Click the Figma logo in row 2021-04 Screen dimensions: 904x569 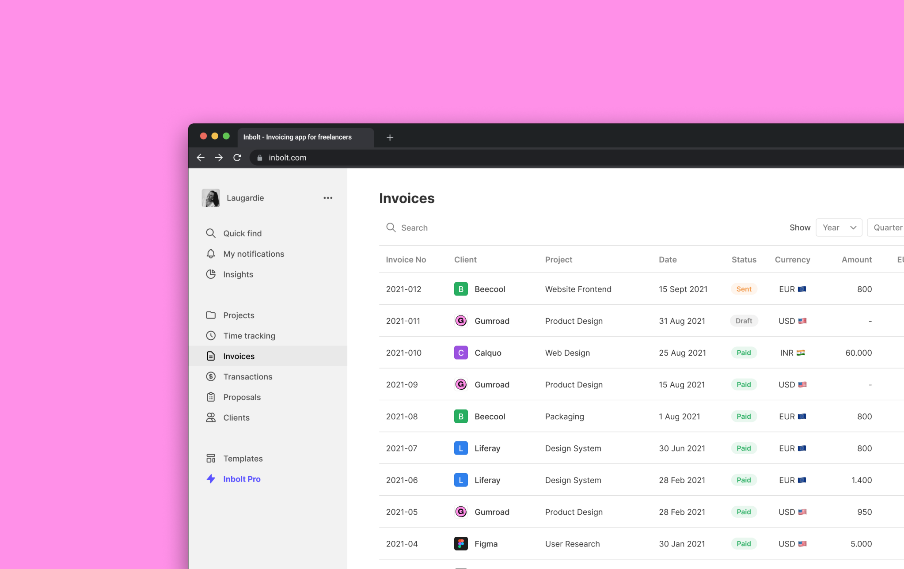tap(461, 543)
